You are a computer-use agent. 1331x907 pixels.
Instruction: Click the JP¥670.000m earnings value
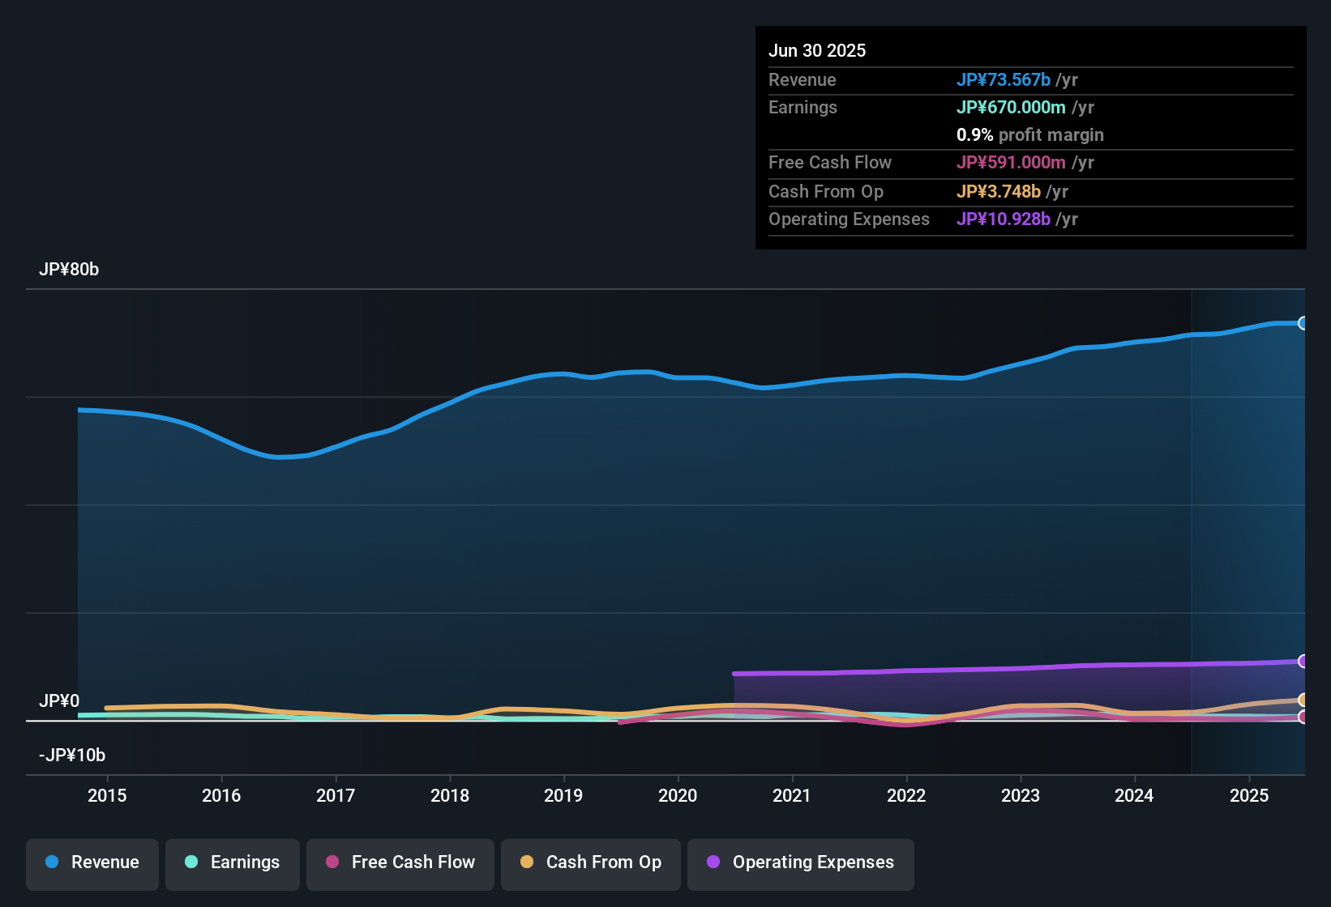click(1012, 107)
